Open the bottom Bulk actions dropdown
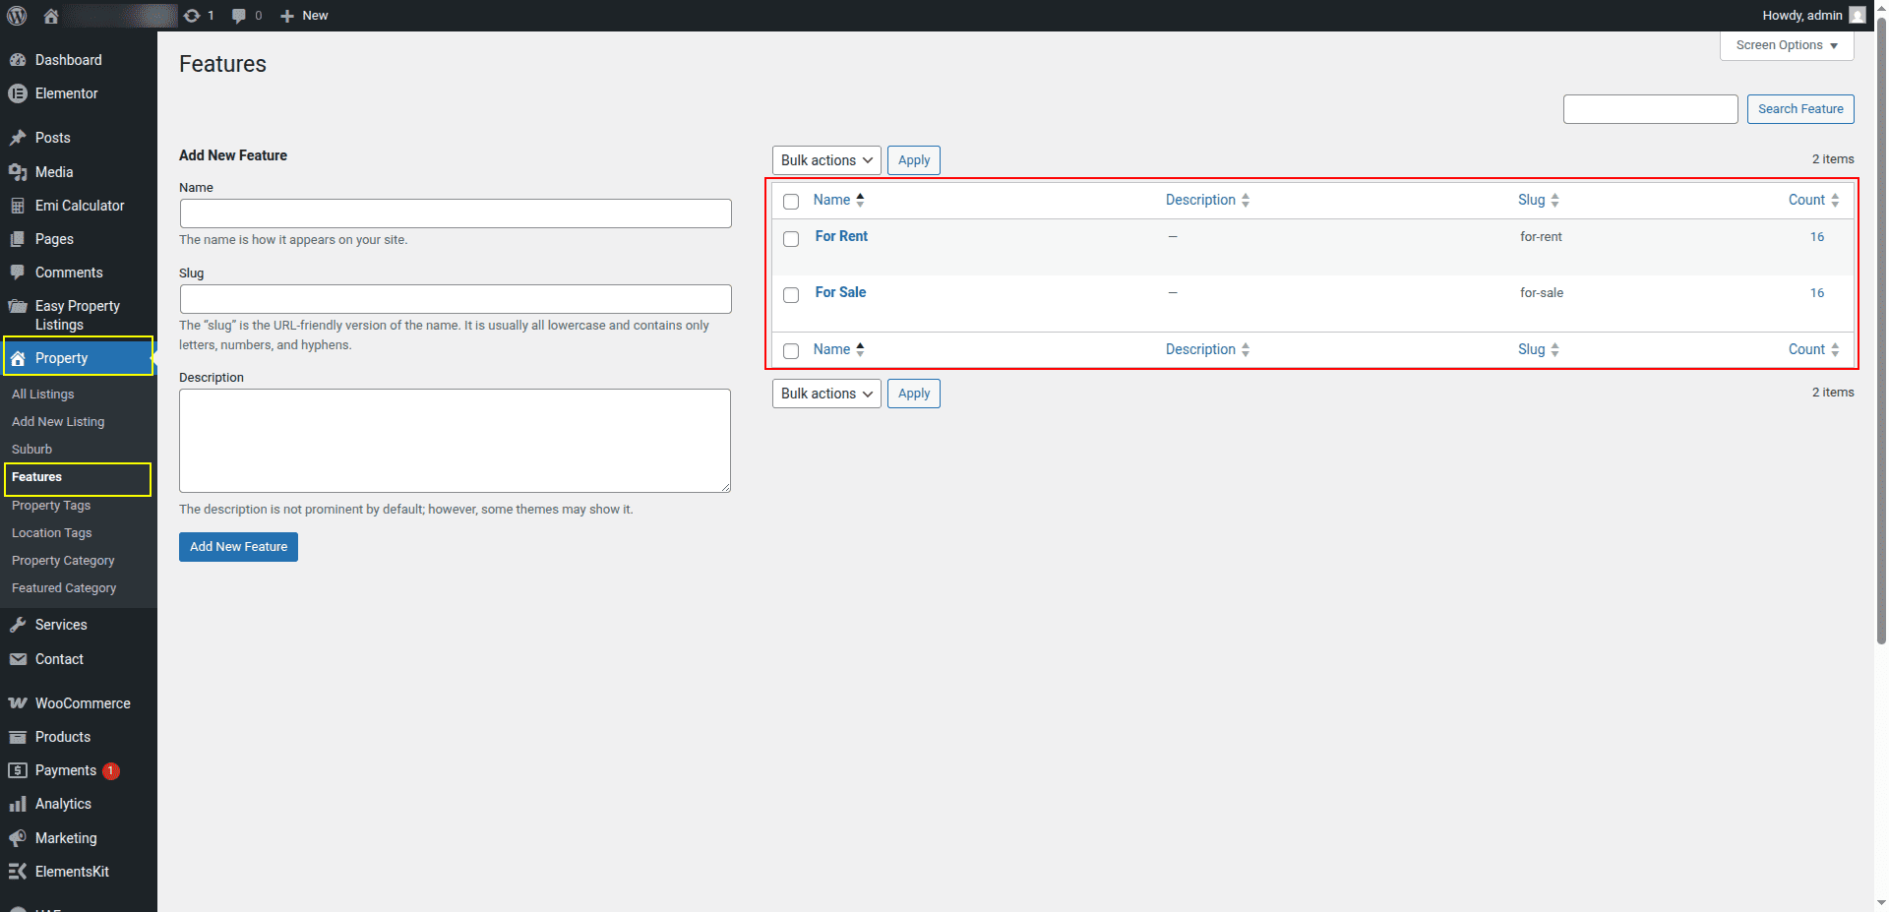The height and width of the screenshot is (912, 1889). click(x=826, y=394)
